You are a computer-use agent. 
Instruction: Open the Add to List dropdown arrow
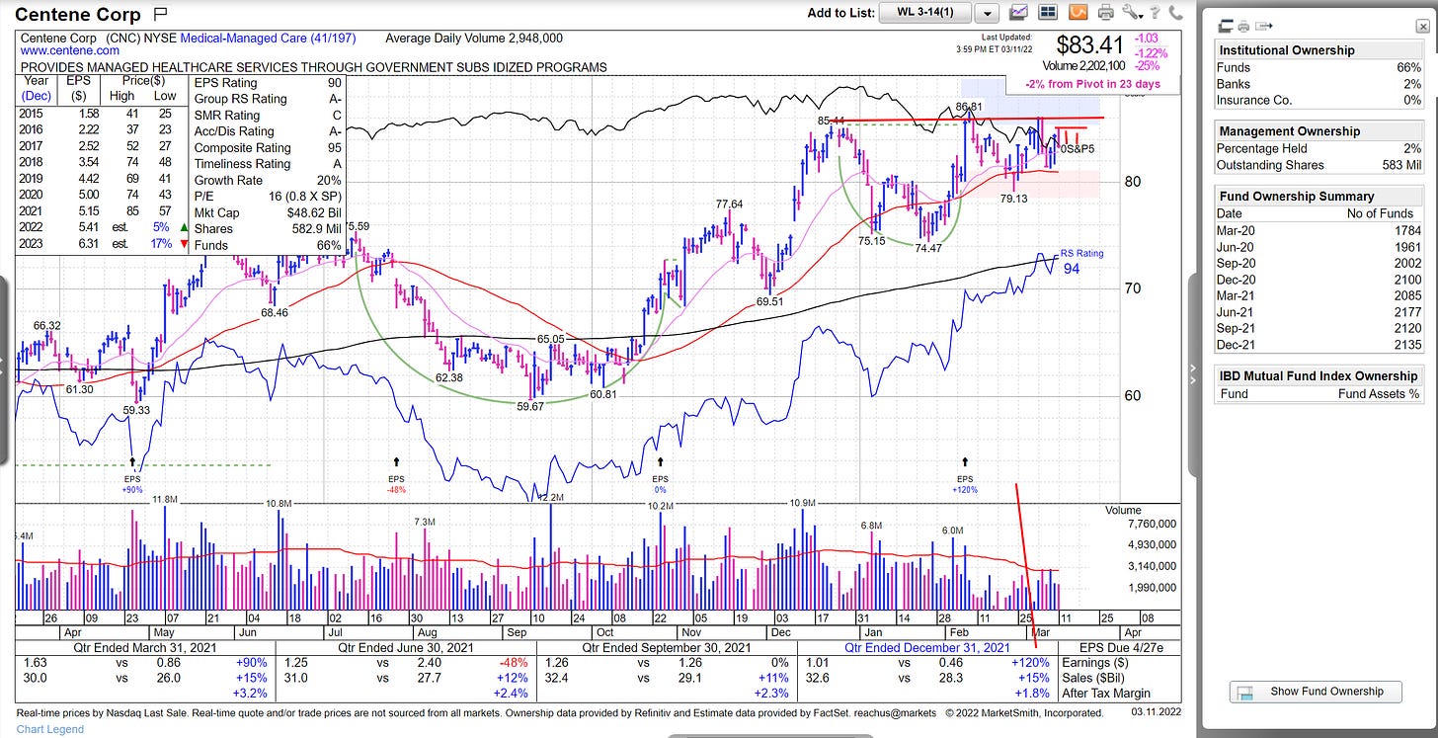tap(986, 13)
